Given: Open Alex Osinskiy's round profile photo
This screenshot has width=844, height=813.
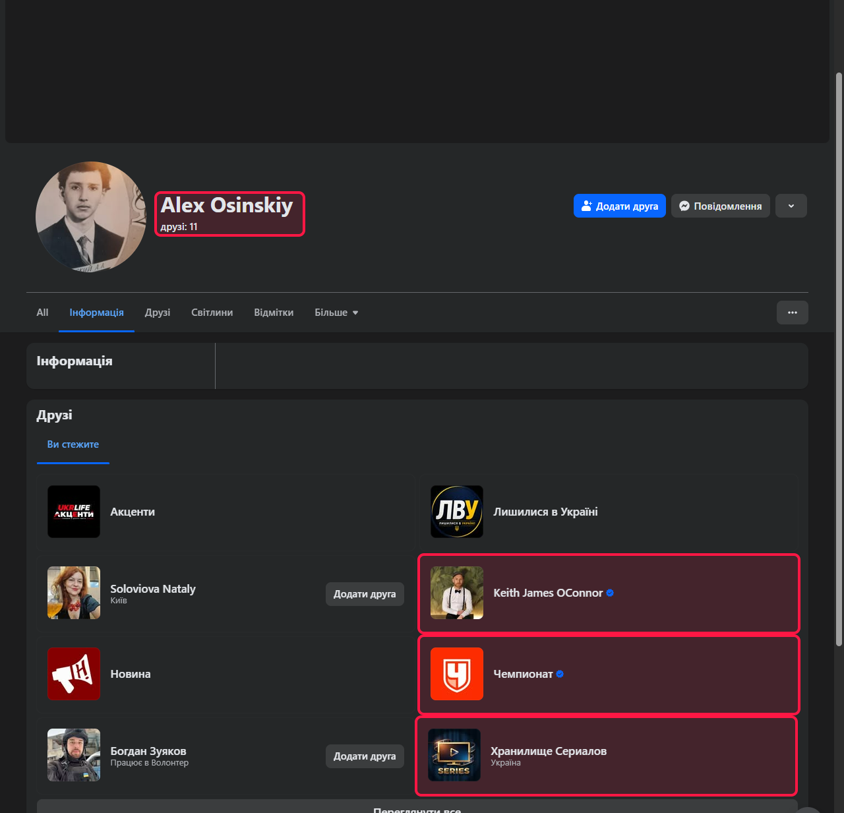Looking at the screenshot, I should click(91, 217).
